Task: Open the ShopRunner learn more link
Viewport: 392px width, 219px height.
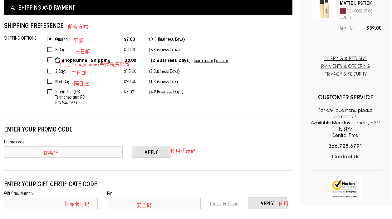Action: 203,61
